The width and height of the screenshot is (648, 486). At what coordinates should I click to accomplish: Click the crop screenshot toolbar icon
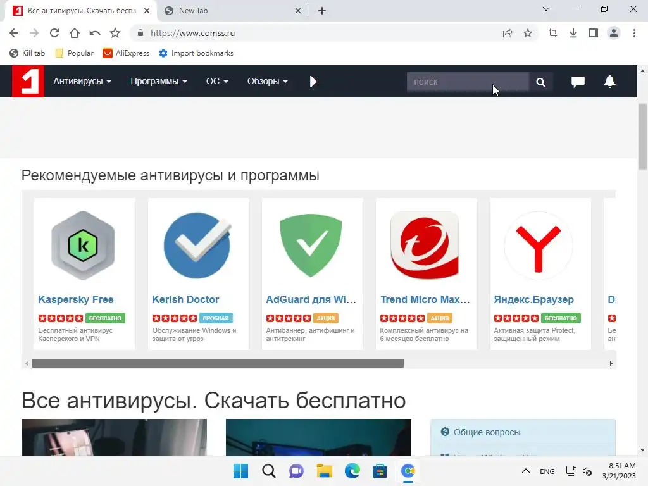553,33
